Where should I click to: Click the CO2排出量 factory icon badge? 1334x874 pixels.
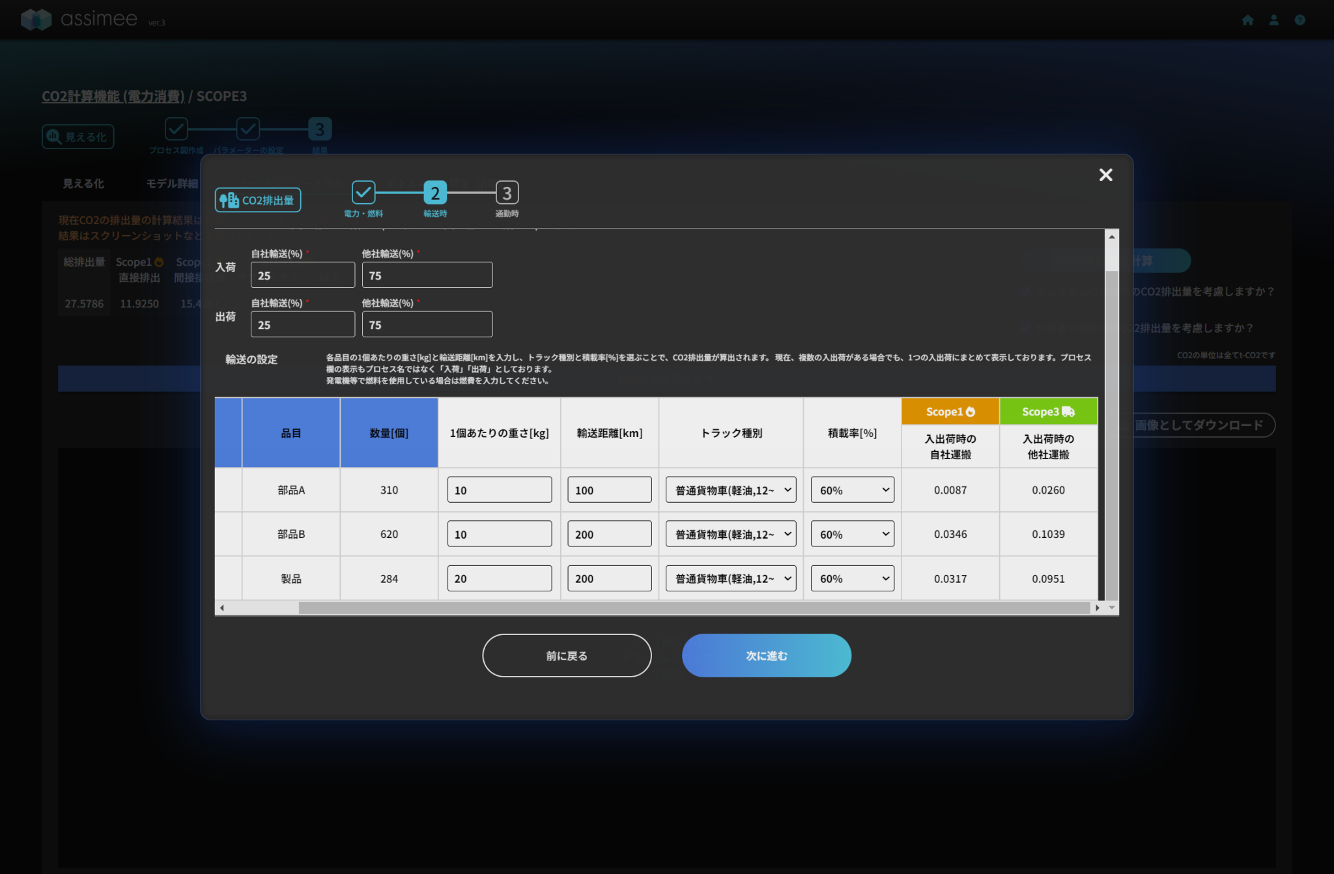[x=258, y=200]
